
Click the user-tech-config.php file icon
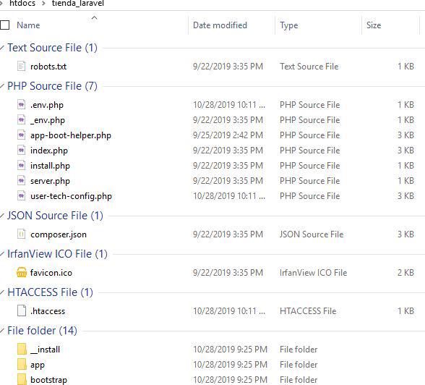coord(22,195)
